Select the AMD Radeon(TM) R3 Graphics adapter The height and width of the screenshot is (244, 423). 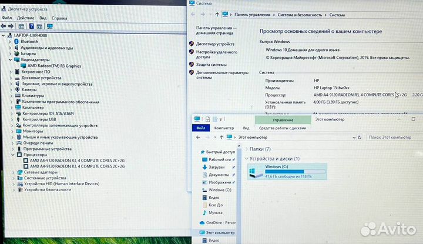54,66
